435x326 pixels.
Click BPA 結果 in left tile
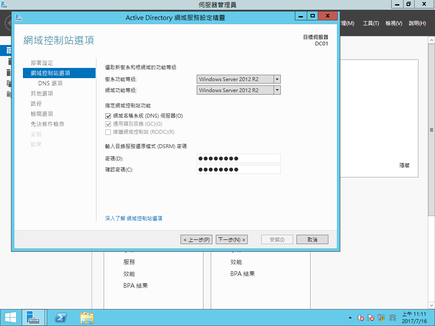[x=136, y=286]
